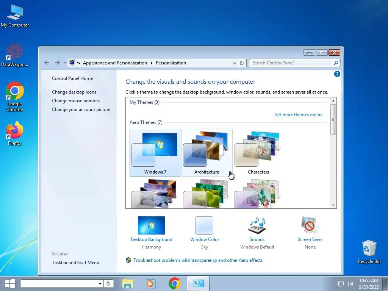The width and height of the screenshot is (388, 291).
Task: Refresh the Personalization page
Action: tap(242, 63)
